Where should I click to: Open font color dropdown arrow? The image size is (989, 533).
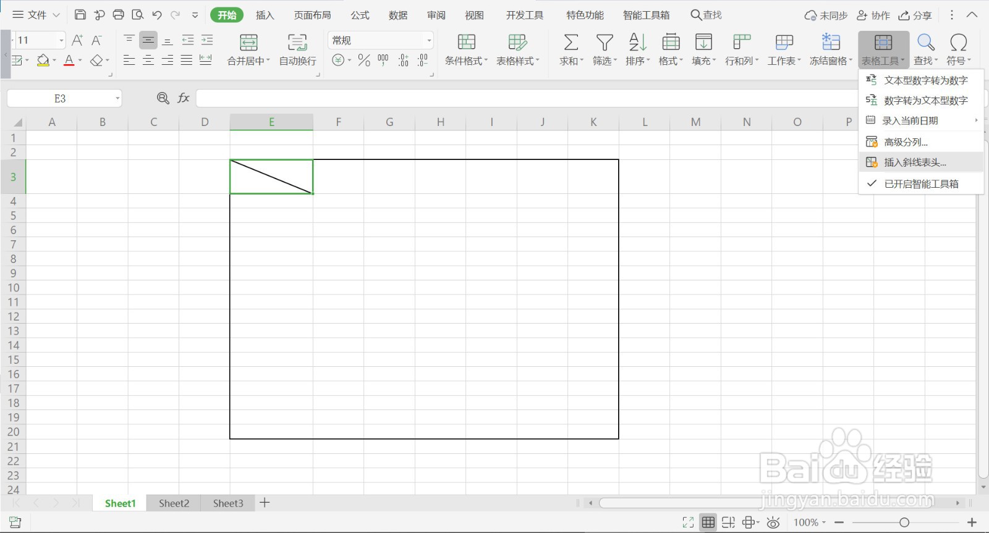[x=80, y=61]
